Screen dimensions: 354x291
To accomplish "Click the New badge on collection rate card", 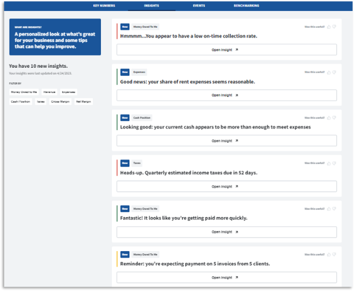I will pyautogui.click(x=125, y=27).
